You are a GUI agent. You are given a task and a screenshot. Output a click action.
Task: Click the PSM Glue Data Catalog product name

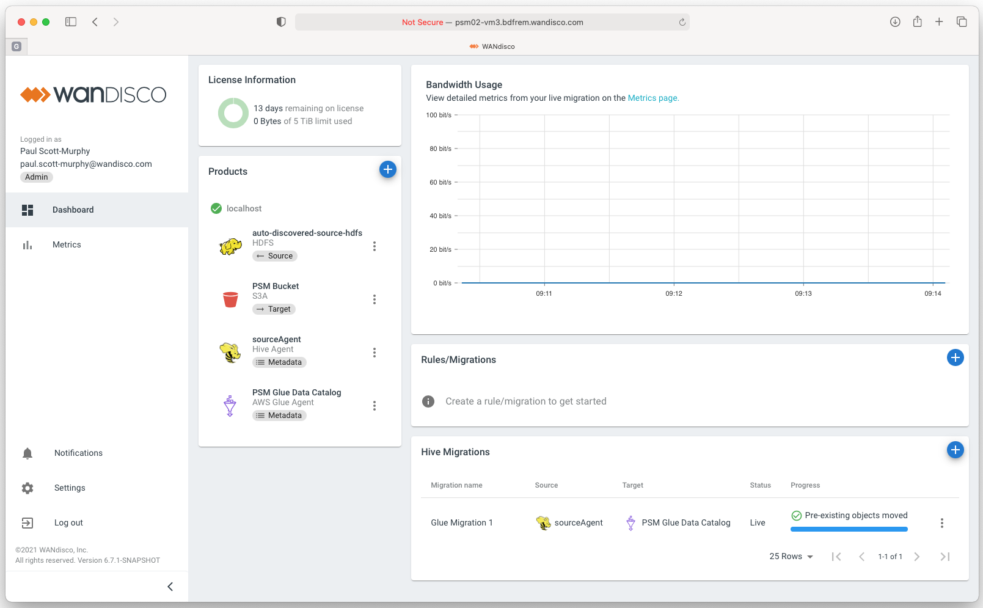(x=297, y=392)
